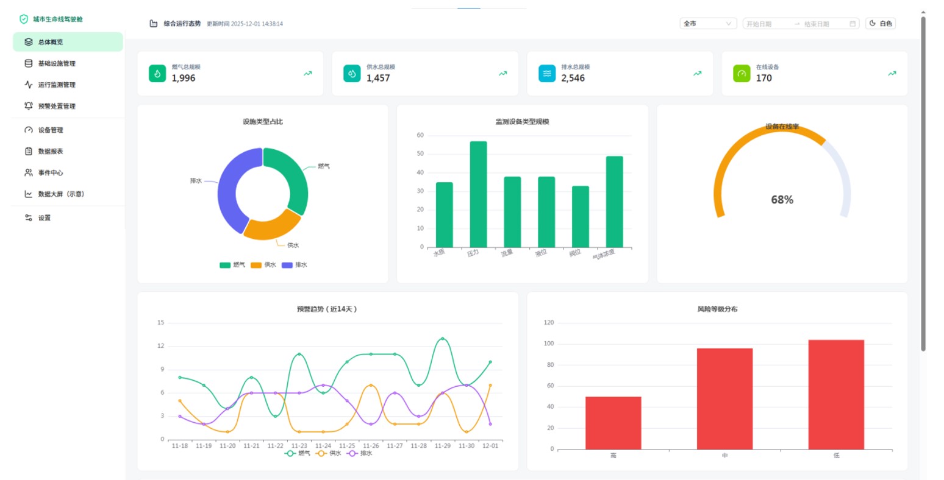Open the 设置 page in the sidebar
Viewport: 944px width, 480px height.
(x=45, y=217)
